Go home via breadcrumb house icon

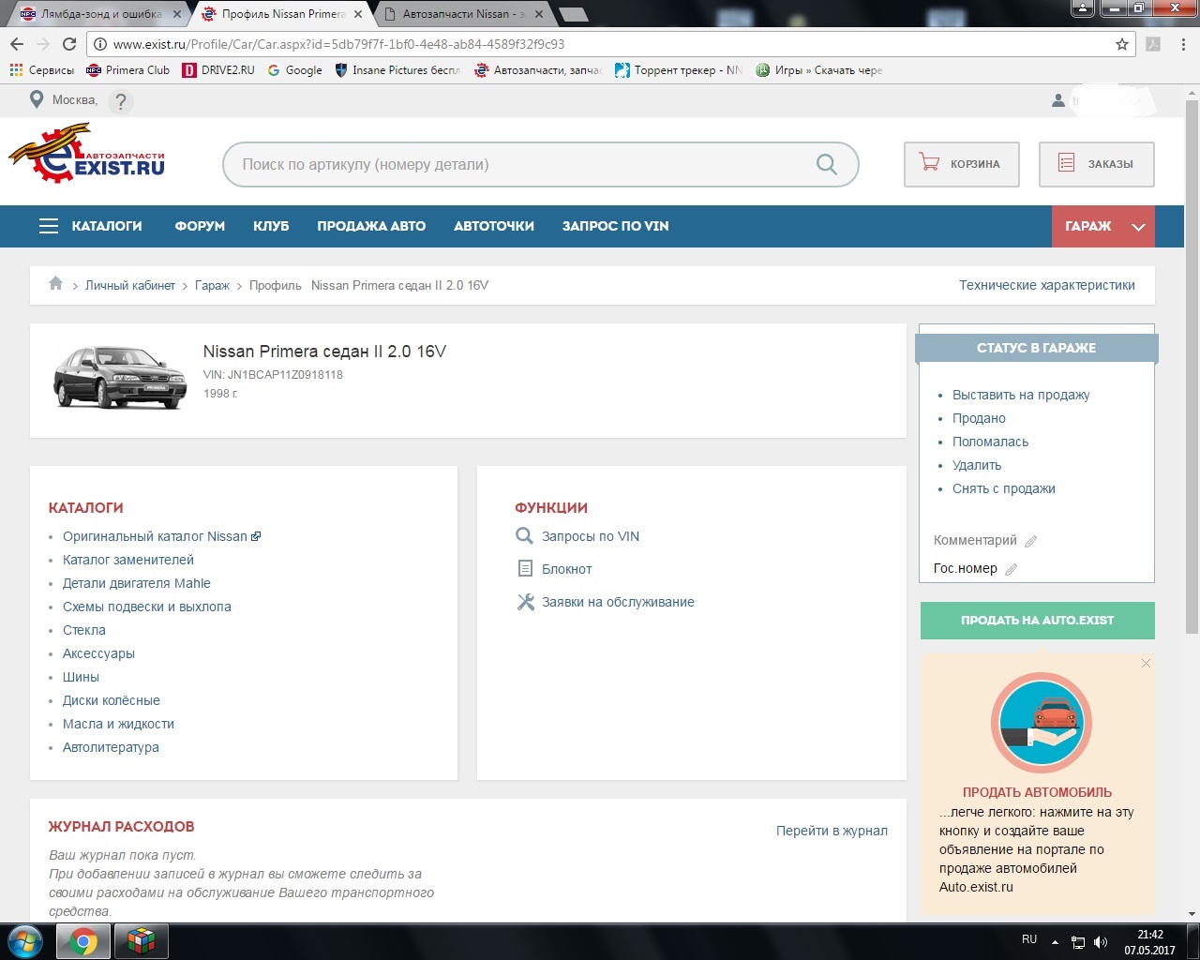pyautogui.click(x=55, y=283)
